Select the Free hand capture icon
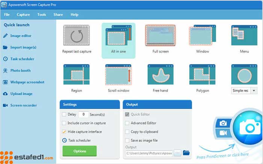 click(x=160, y=75)
